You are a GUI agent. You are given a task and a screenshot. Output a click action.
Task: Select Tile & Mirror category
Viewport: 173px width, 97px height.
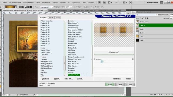tap(44, 55)
